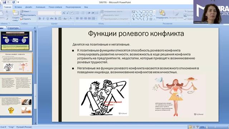Click Создать слайд button
This screenshot has width=229, height=129.
tap(15, 16)
